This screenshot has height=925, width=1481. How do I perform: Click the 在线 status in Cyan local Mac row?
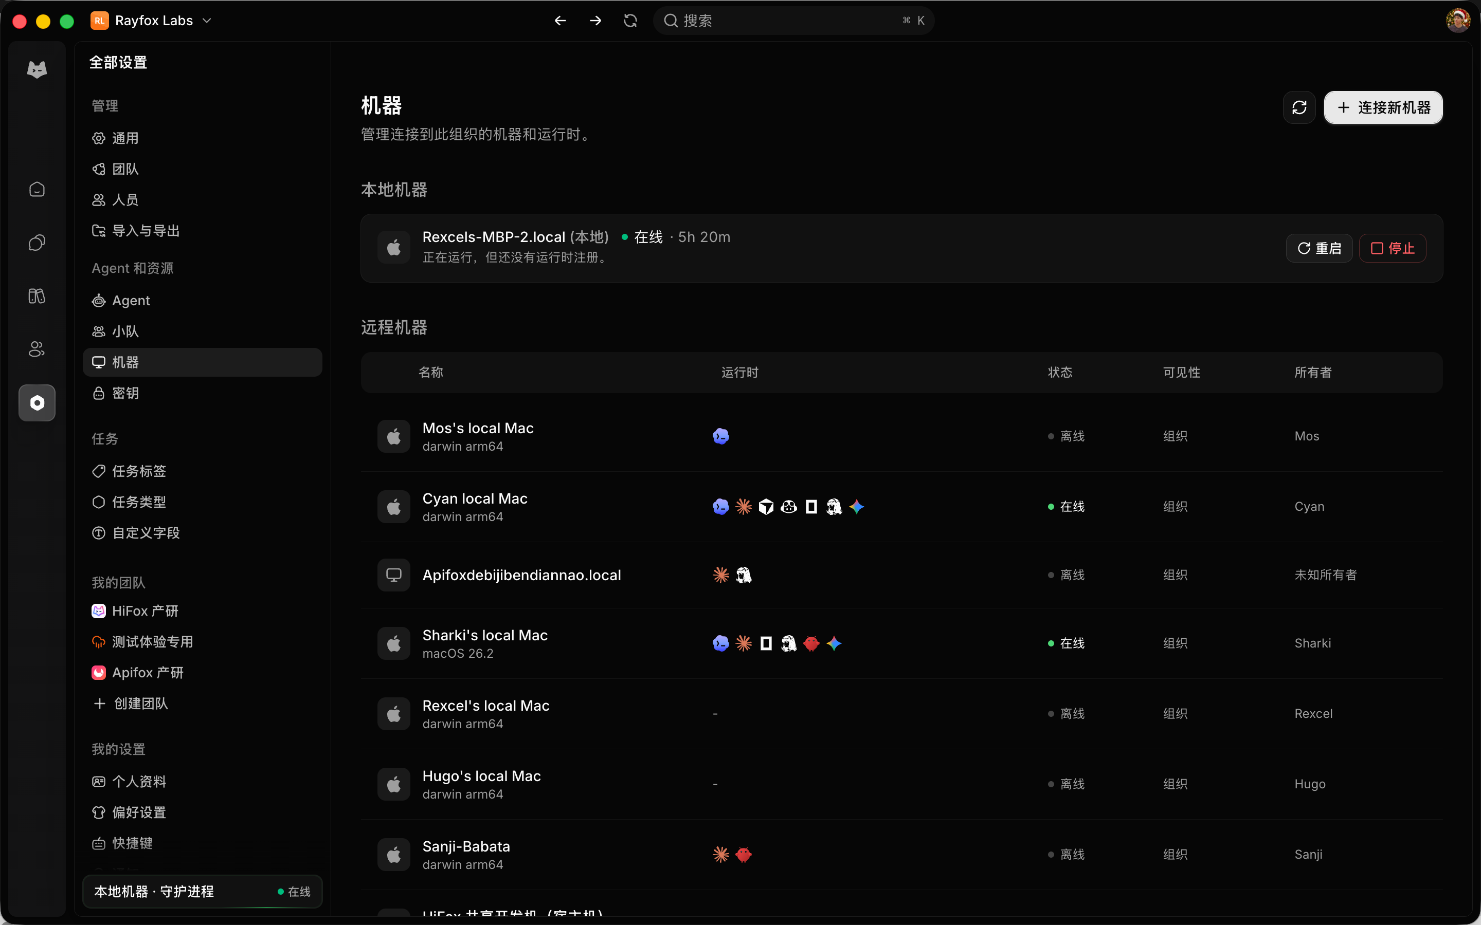click(1066, 507)
